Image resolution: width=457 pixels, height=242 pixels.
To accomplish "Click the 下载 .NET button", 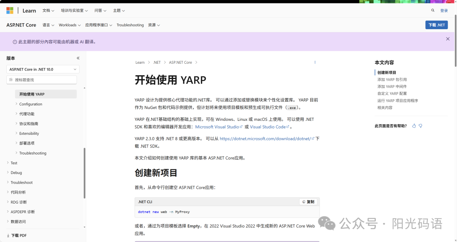I will tap(436, 25).
